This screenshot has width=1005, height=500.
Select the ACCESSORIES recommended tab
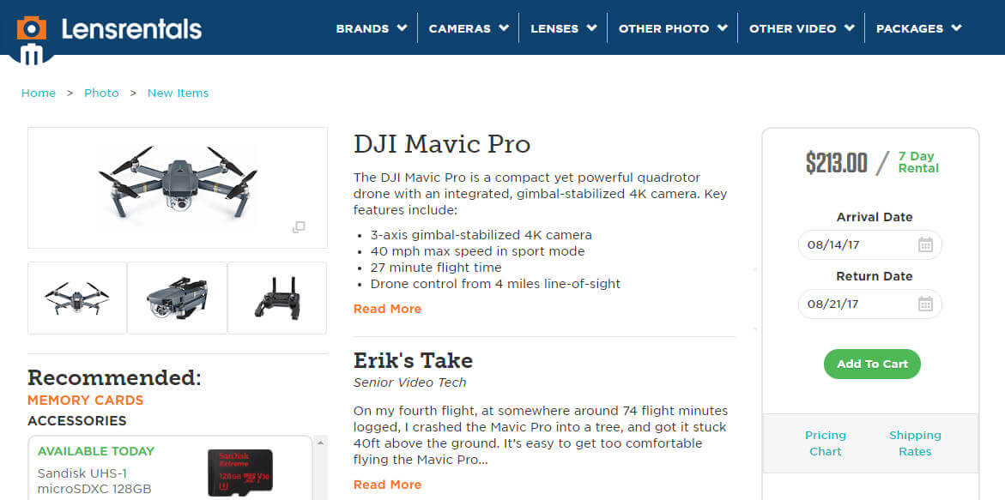77,420
